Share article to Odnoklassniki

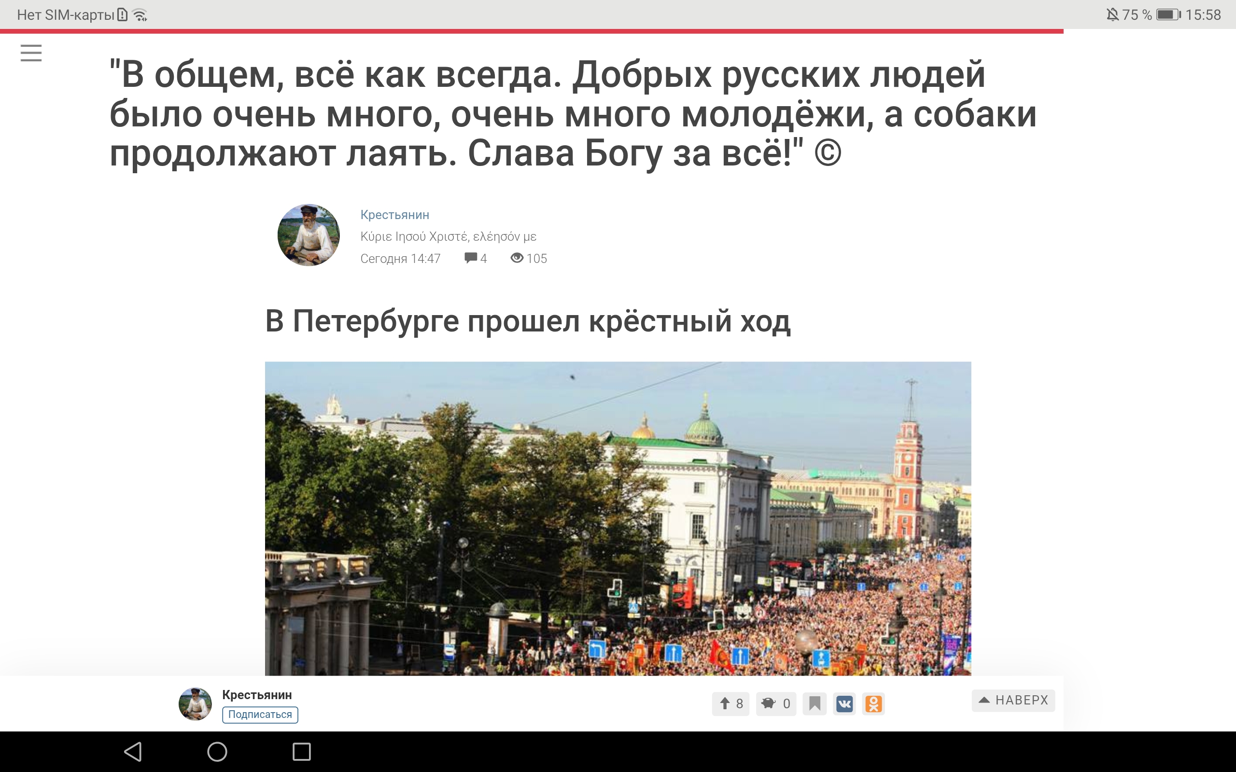click(x=873, y=704)
